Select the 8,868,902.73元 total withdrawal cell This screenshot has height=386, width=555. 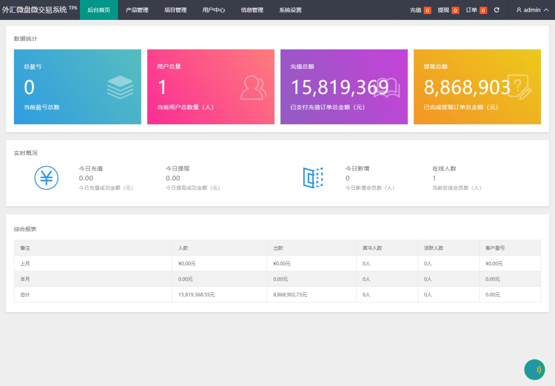point(290,295)
